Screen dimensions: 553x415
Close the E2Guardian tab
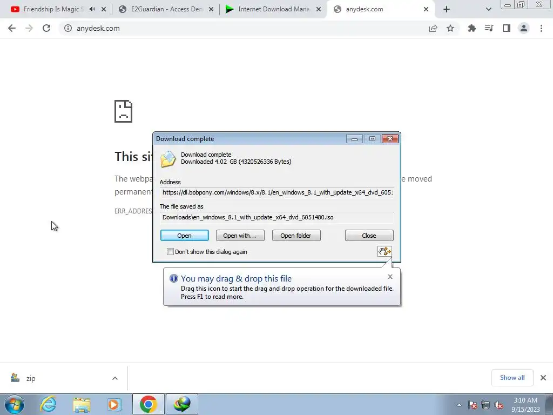pos(211,10)
